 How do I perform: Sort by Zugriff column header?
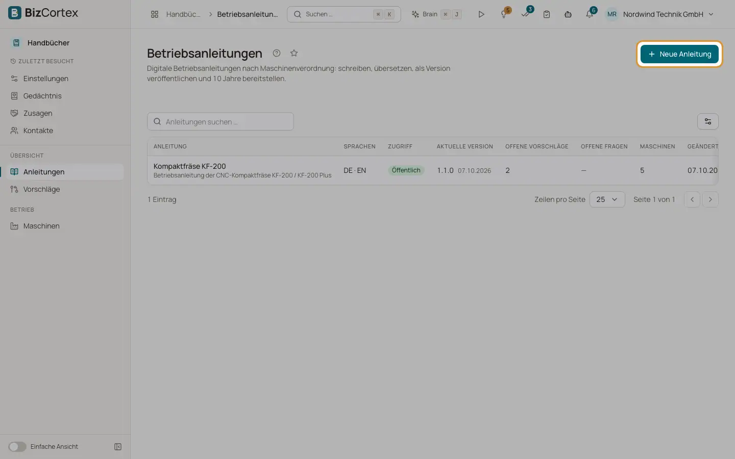pos(400,146)
